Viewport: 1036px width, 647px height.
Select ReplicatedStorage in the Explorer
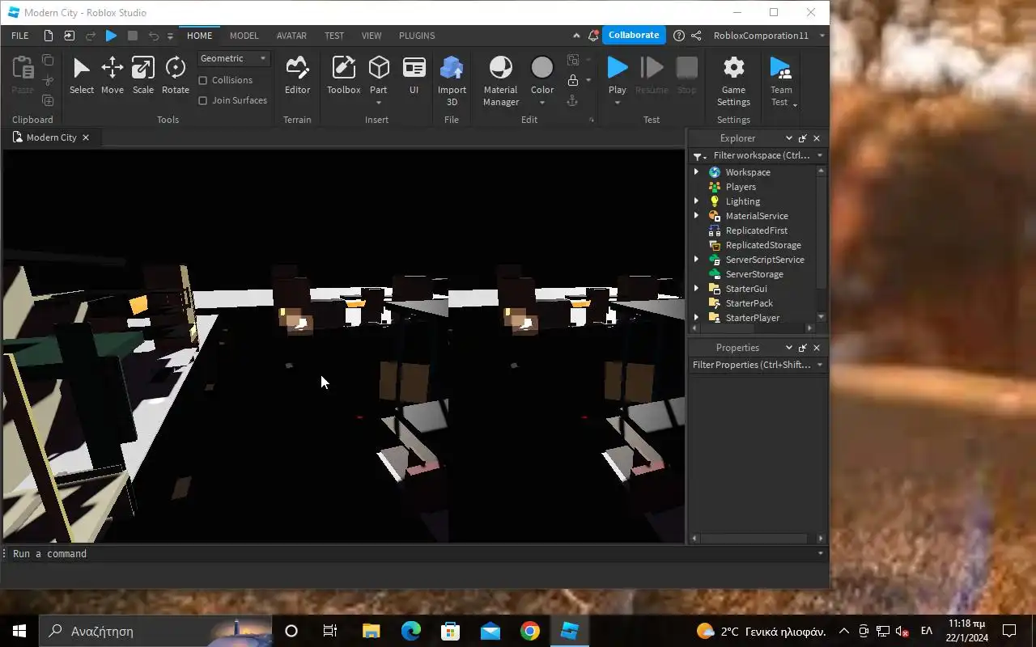click(763, 245)
